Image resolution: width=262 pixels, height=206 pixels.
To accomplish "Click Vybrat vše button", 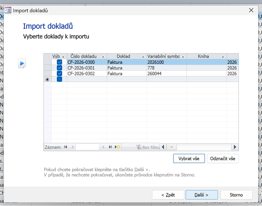I will tap(189, 159).
